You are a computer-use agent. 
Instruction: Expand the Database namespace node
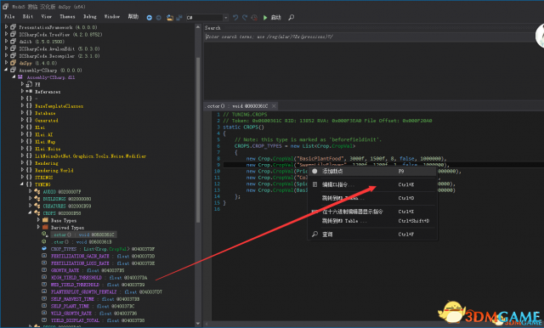22,113
